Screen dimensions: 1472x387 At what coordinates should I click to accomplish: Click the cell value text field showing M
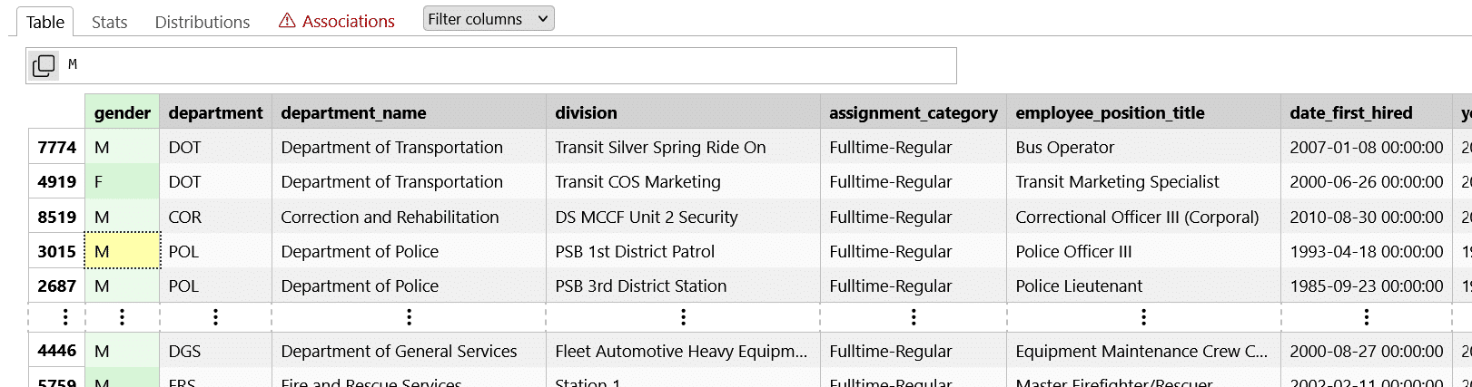[x=508, y=65]
